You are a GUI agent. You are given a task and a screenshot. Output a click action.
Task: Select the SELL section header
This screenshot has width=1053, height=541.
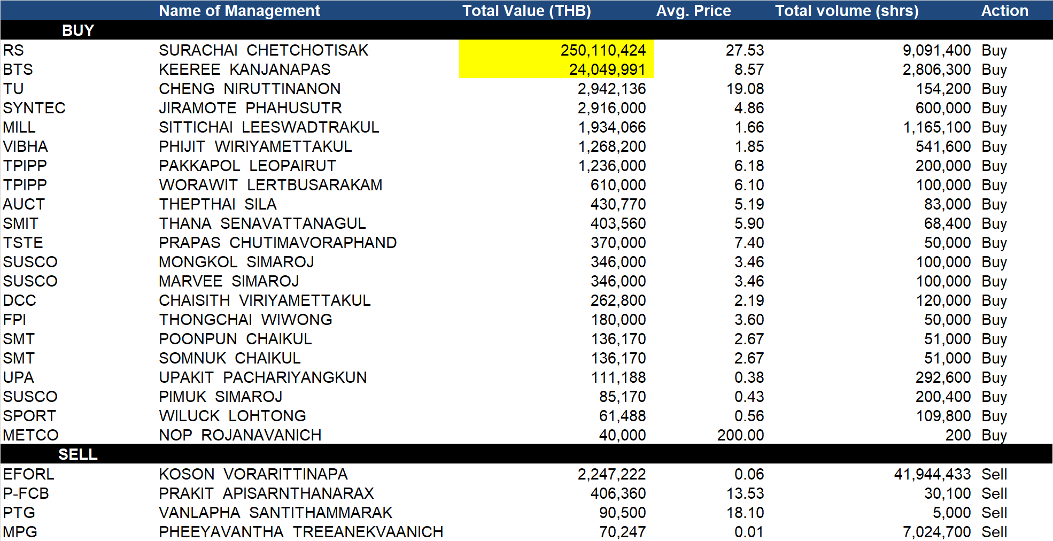point(78,454)
